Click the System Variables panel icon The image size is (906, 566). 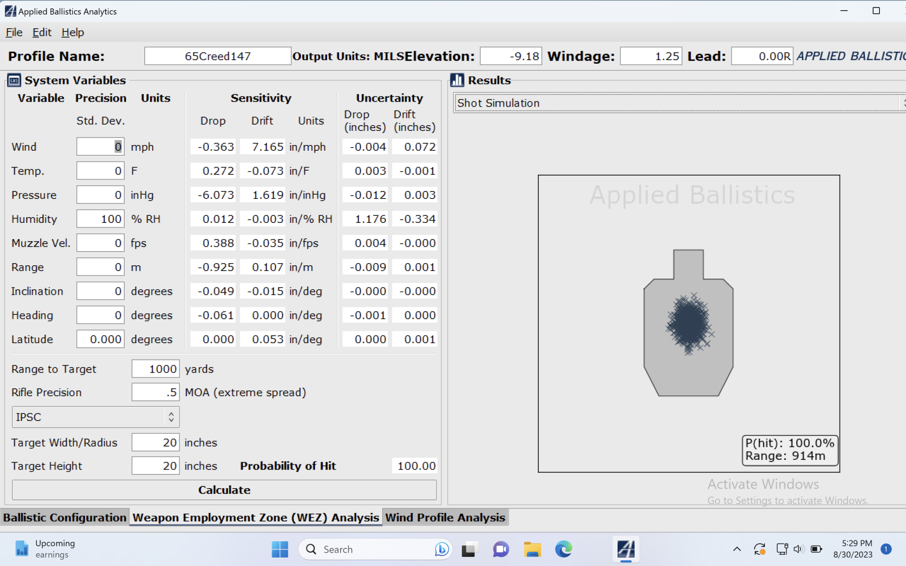point(14,80)
